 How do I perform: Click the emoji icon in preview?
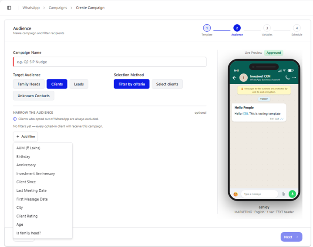[x=236, y=194]
